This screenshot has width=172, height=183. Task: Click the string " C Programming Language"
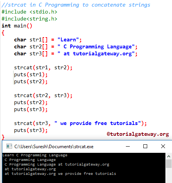(x=96, y=47)
